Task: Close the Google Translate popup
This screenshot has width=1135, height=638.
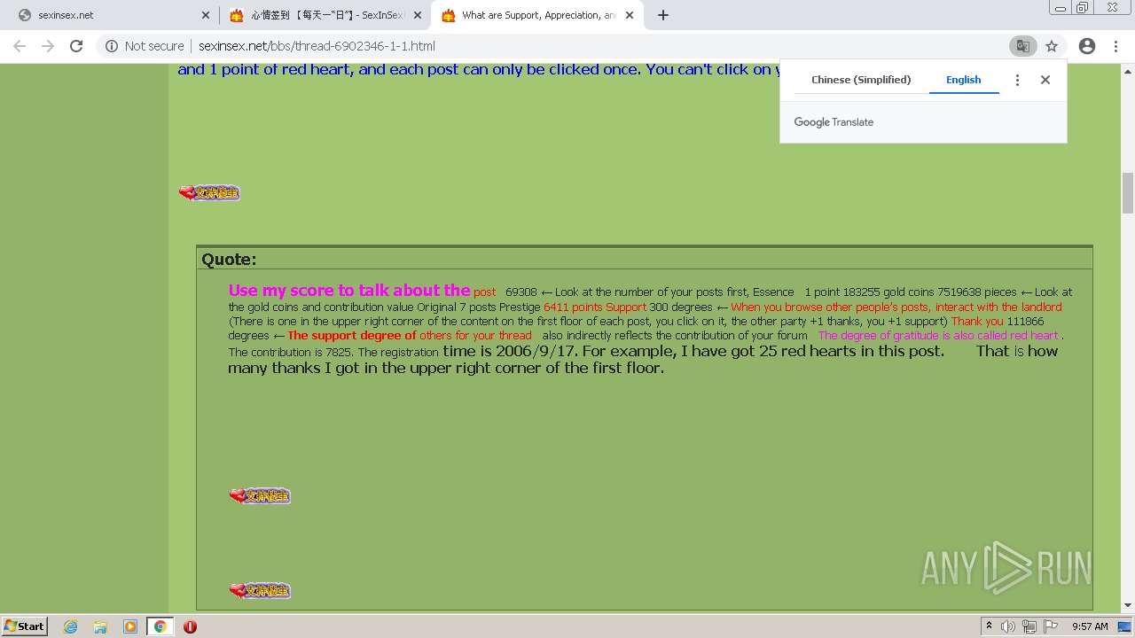Action: (1045, 80)
